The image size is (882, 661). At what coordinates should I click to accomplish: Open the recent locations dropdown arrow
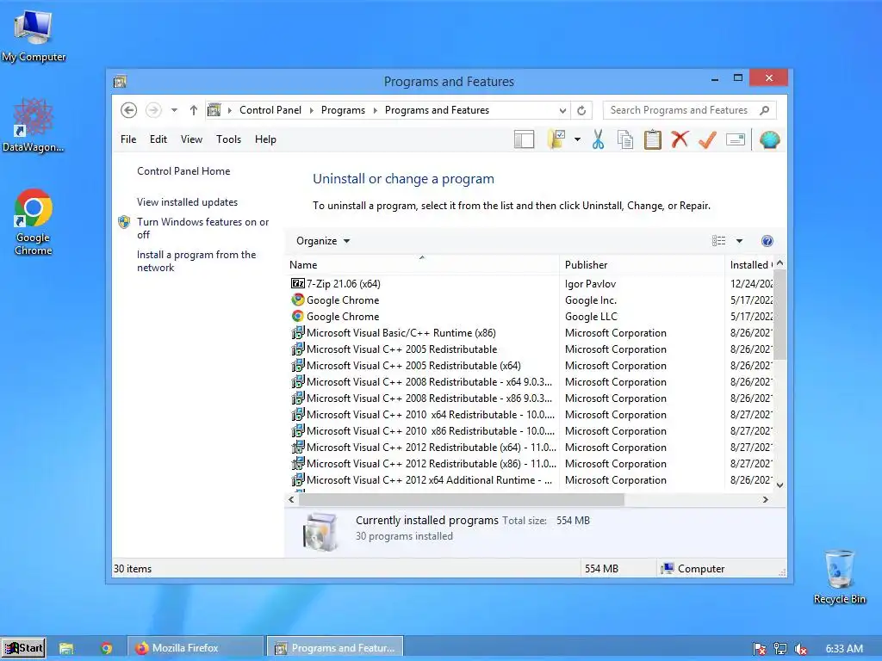pyautogui.click(x=174, y=110)
